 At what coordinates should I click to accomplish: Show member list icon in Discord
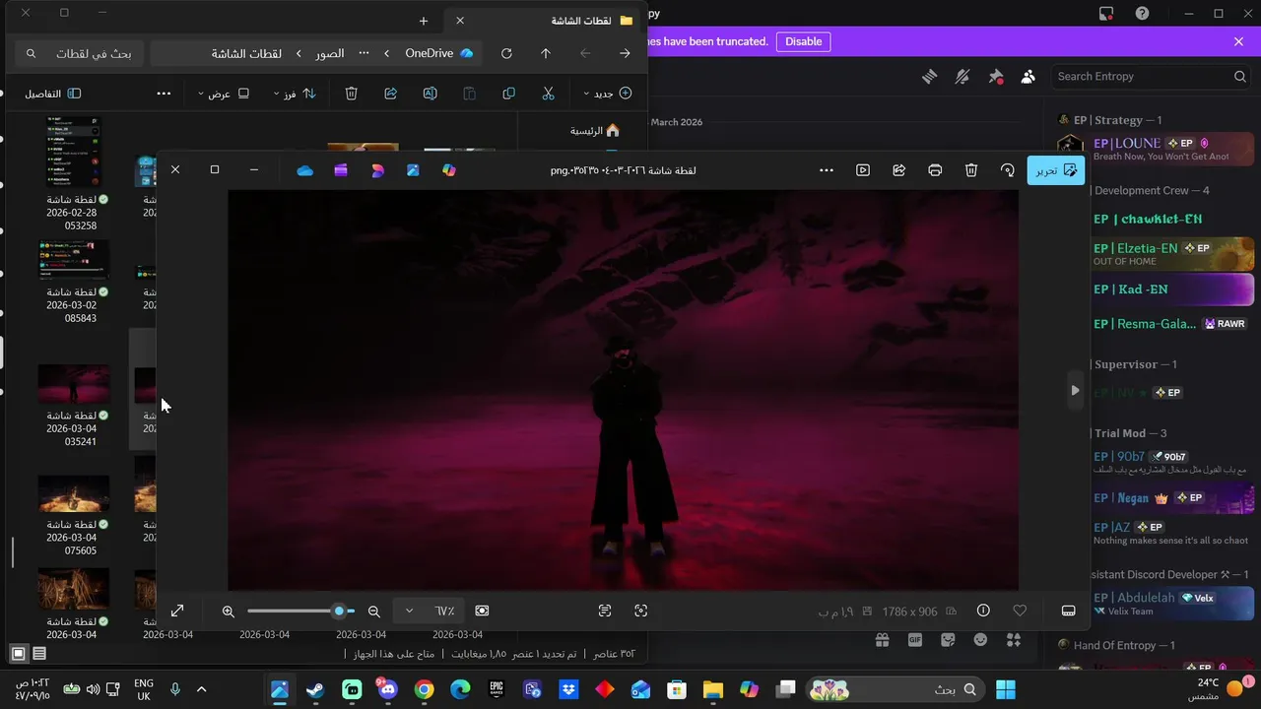[x=1029, y=76]
